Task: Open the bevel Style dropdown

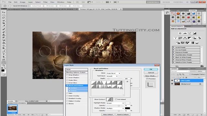Action: coord(113,73)
